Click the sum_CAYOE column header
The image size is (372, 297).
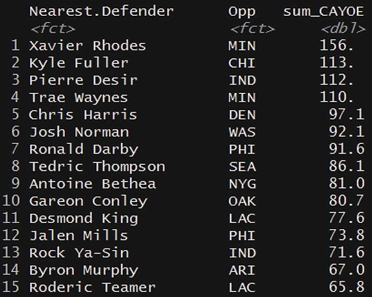click(x=324, y=11)
